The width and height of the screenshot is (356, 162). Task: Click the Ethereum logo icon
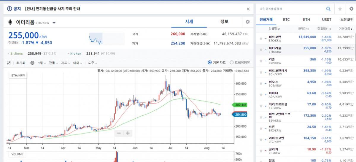(x=10, y=22)
